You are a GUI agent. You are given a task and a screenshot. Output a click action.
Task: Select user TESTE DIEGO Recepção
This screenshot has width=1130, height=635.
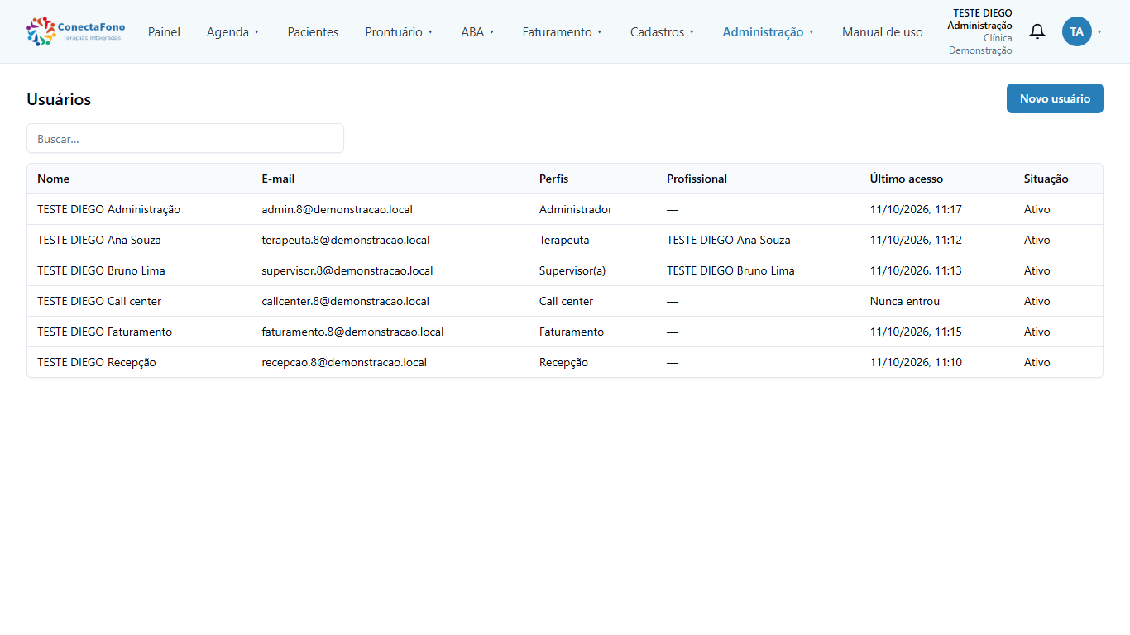pos(97,362)
